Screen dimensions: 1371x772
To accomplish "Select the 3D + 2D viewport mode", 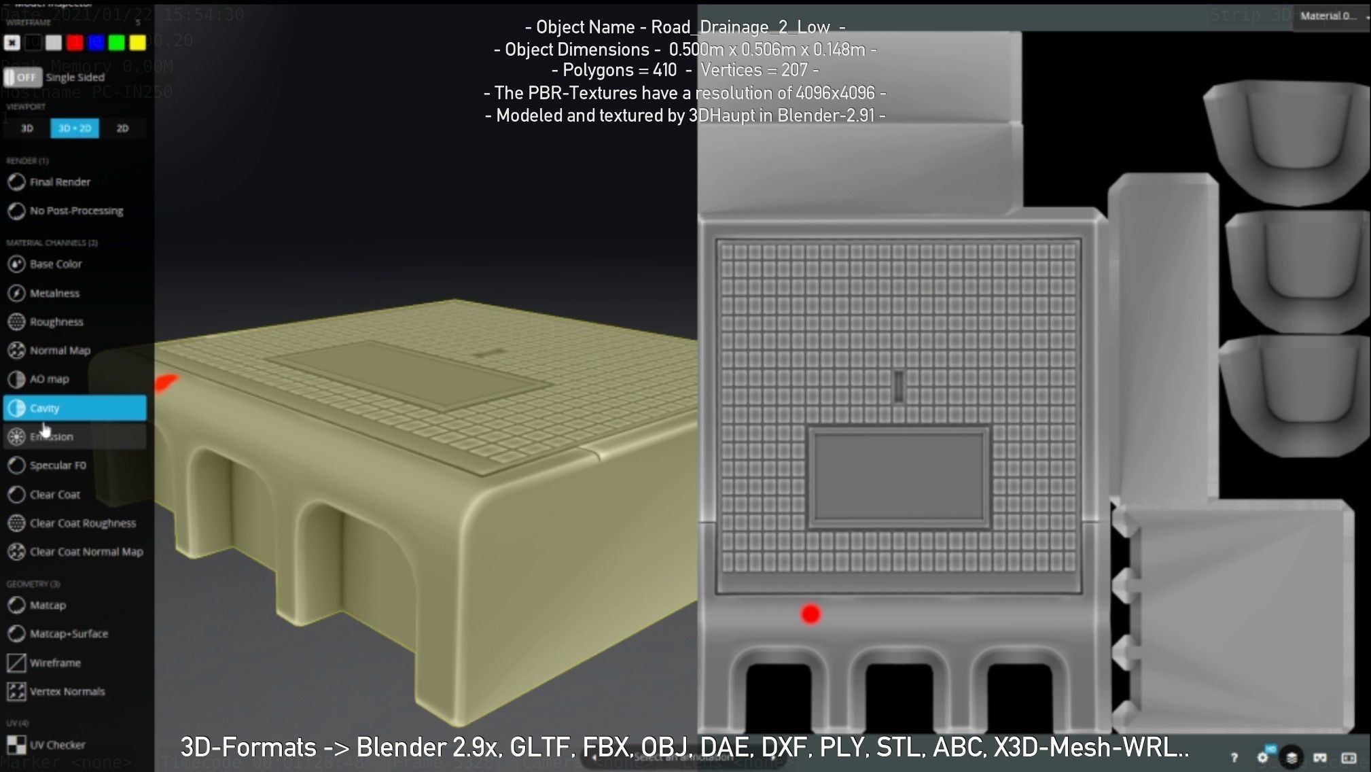I will (x=75, y=128).
